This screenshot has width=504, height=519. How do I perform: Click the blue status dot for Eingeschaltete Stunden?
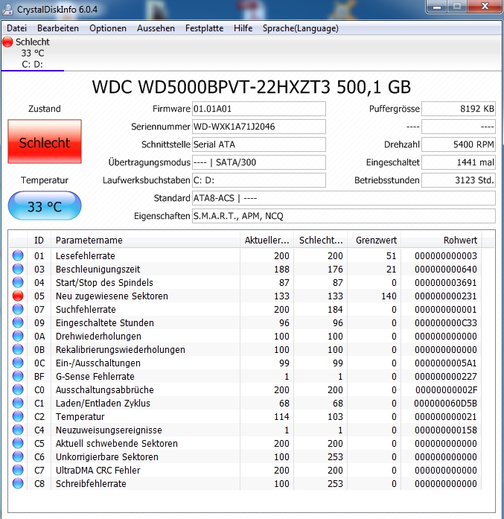click(x=18, y=322)
